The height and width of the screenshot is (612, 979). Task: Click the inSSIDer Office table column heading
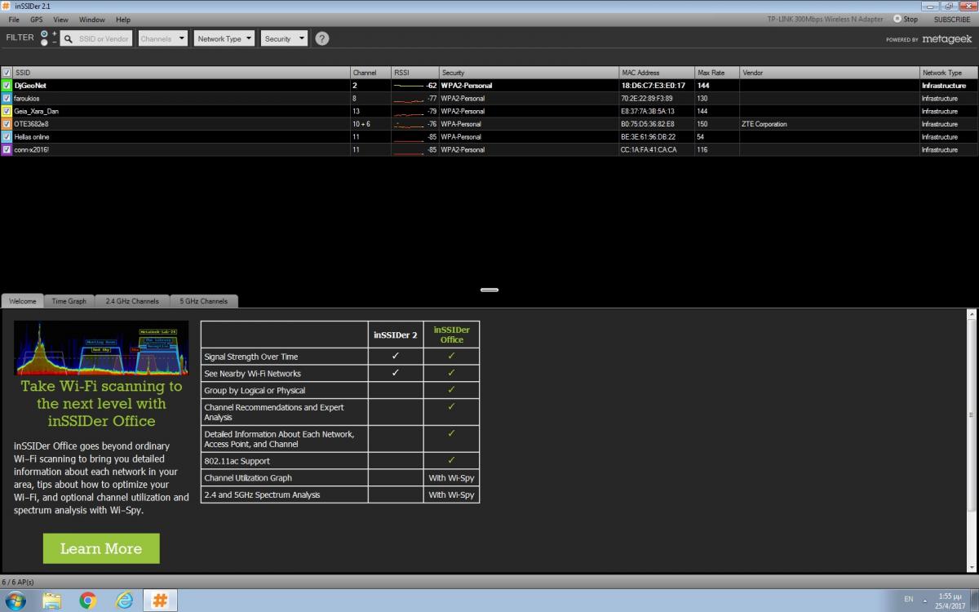pos(451,335)
